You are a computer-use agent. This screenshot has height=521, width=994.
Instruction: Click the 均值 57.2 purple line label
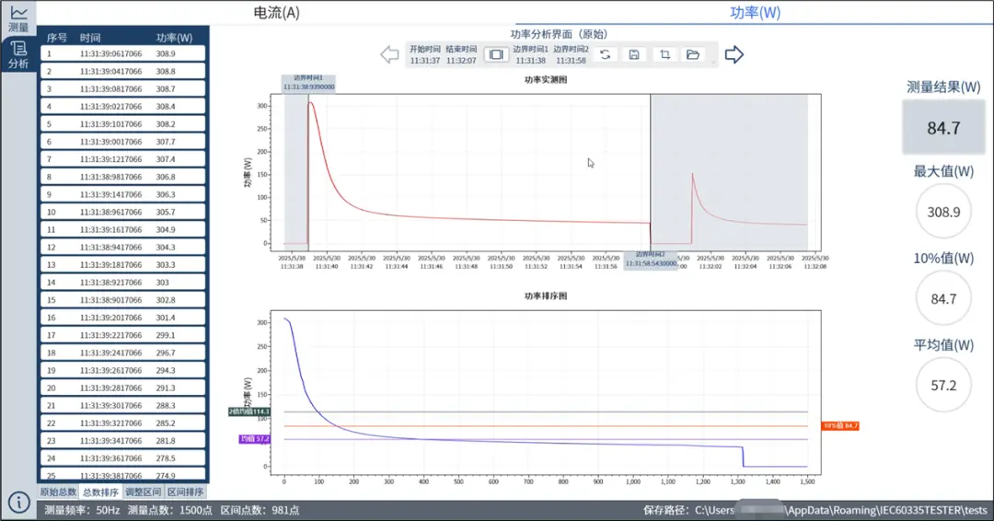coord(254,438)
